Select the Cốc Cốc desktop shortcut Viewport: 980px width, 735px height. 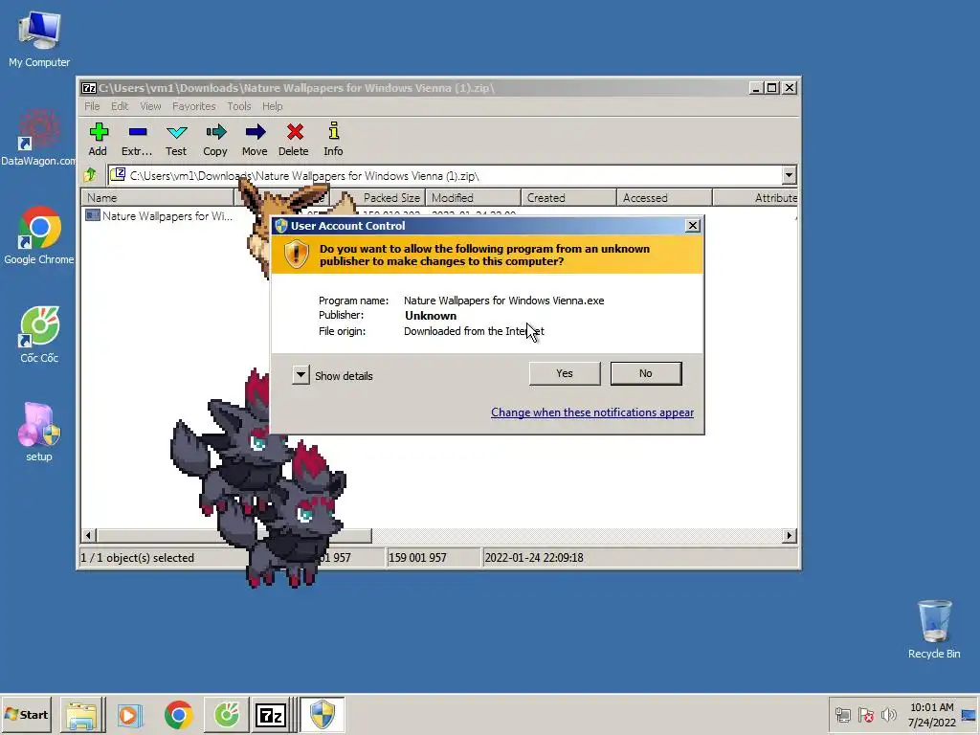coord(38,334)
